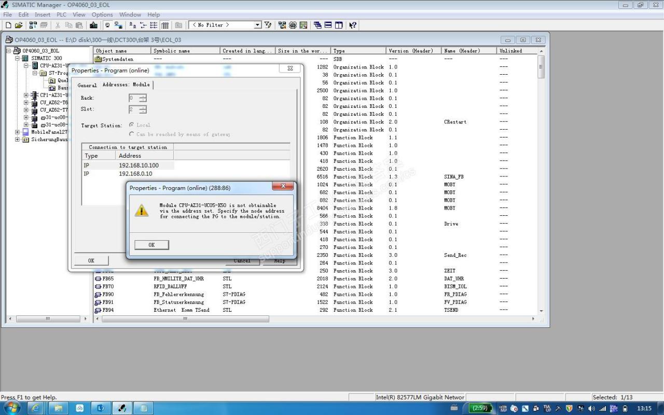664x415 pixels.
Task: Click the Offline view toolbar icon
Action: pyautogui.click(x=107, y=25)
